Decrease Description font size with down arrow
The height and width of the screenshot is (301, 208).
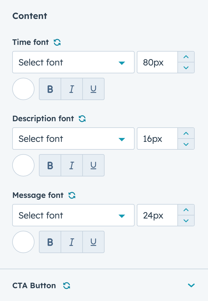point(186,144)
